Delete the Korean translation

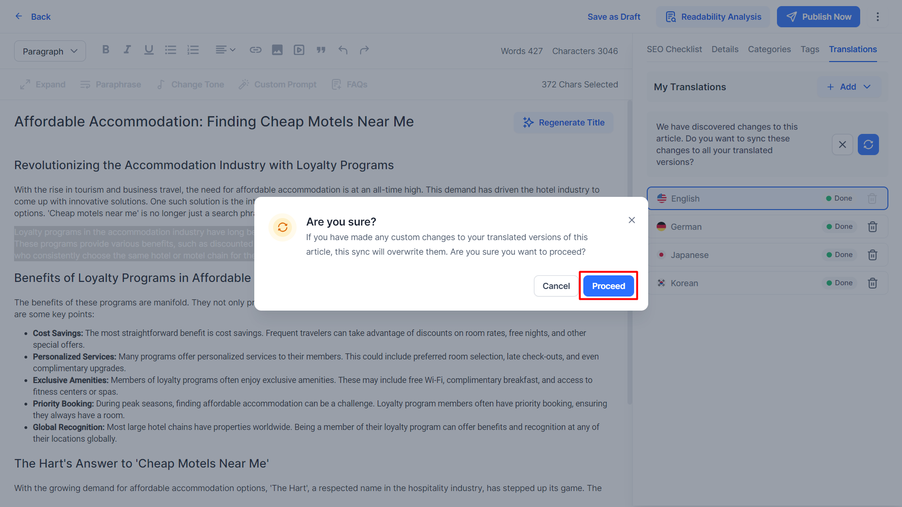click(x=872, y=283)
